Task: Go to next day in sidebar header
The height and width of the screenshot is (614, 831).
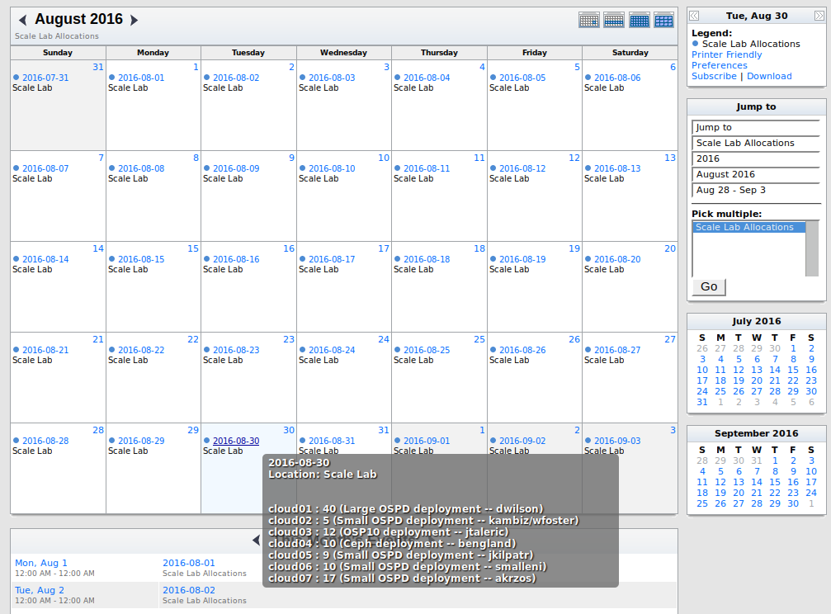Action: [x=819, y=16]
